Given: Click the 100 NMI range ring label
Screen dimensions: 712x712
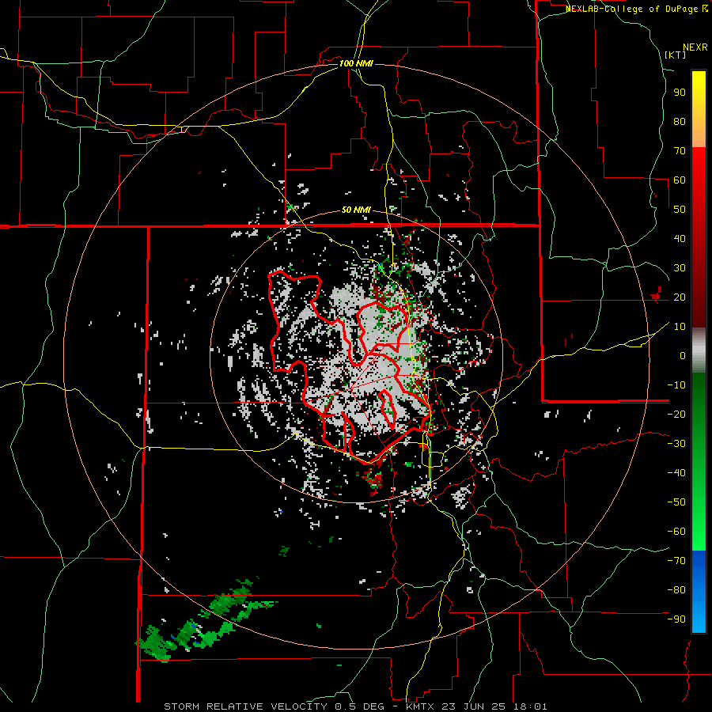Looking at the screenshot, I should pos(356,63).
